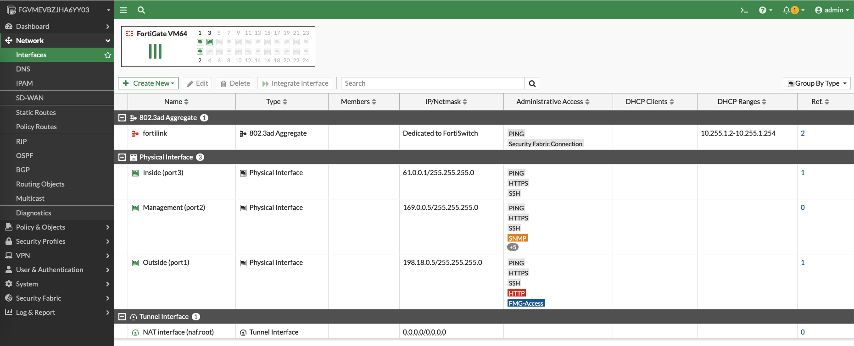Click the favorite star beside Interfaces
Image resolution: width=854 pixels, height=346 pixels.
tap(108, 55)
